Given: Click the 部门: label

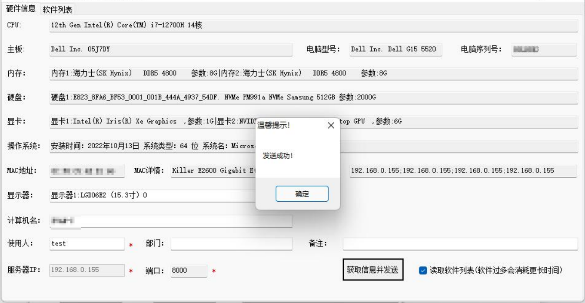Looking at the screenshot, I should coord(155,243).
